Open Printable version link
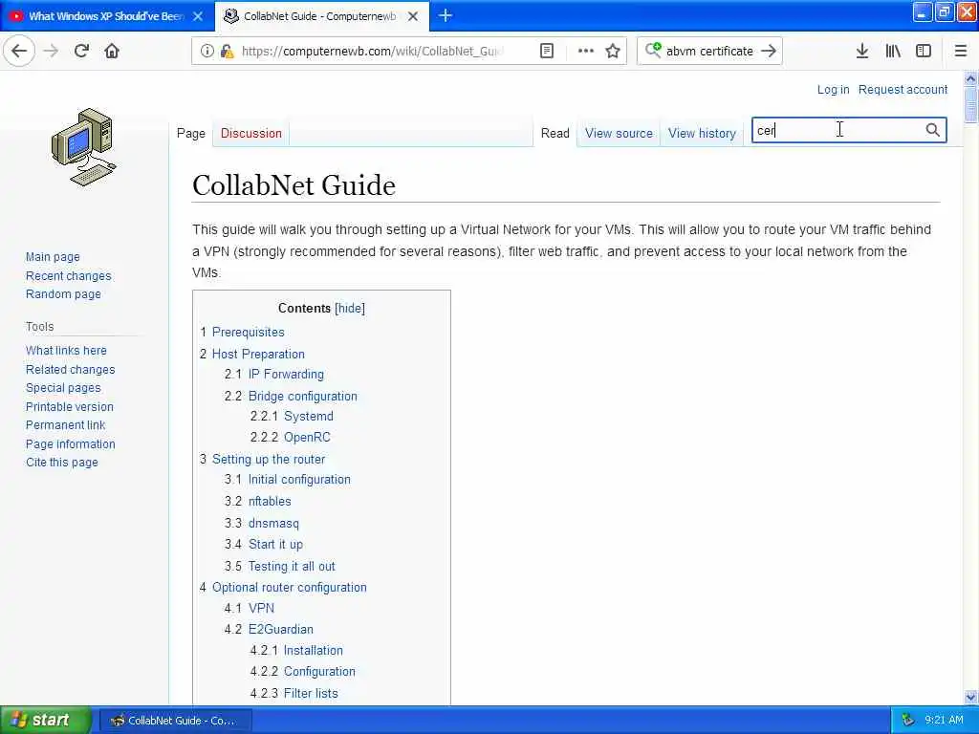979x734 pixels. [69, 406]
